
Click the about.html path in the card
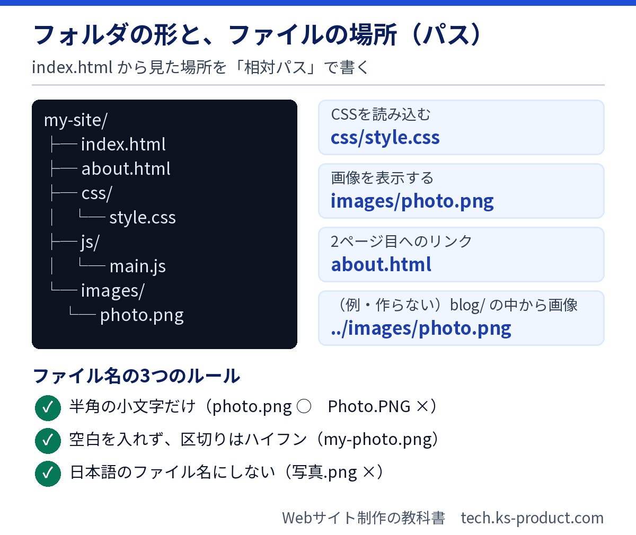[x=381, y=264]
